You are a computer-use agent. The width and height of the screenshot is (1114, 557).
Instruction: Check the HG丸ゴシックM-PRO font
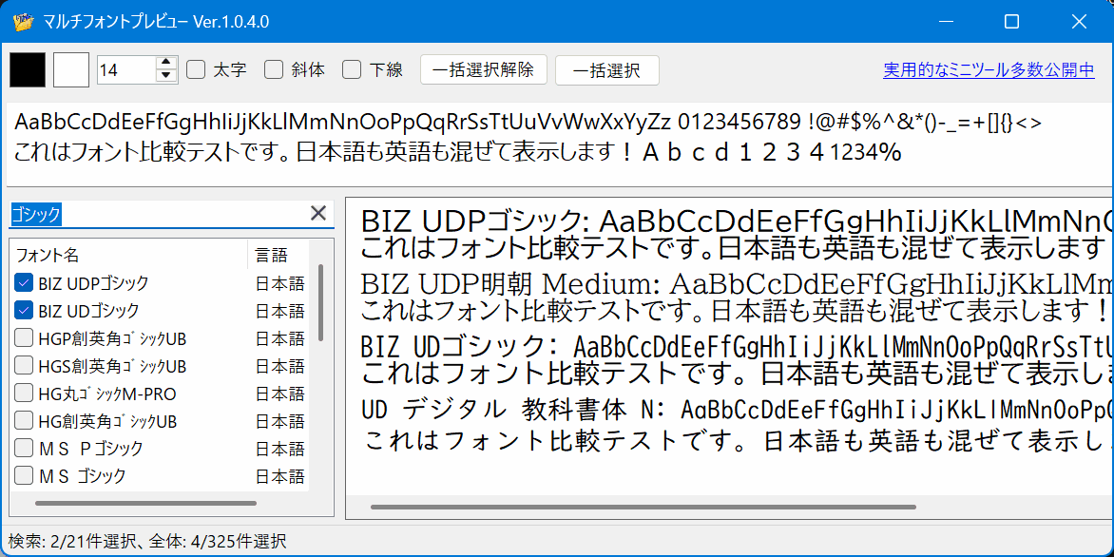[24, 393]
